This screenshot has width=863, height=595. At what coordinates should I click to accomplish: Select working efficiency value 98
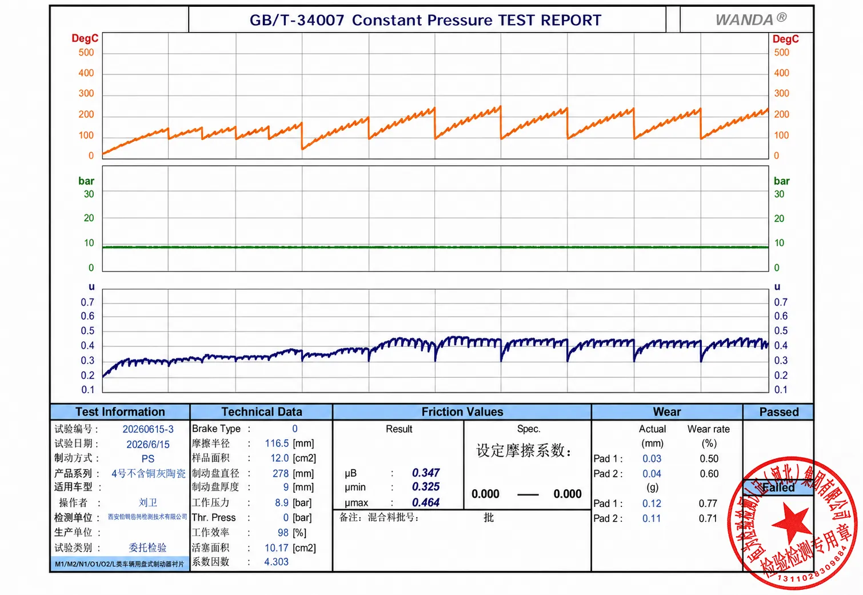pos(283,533)
